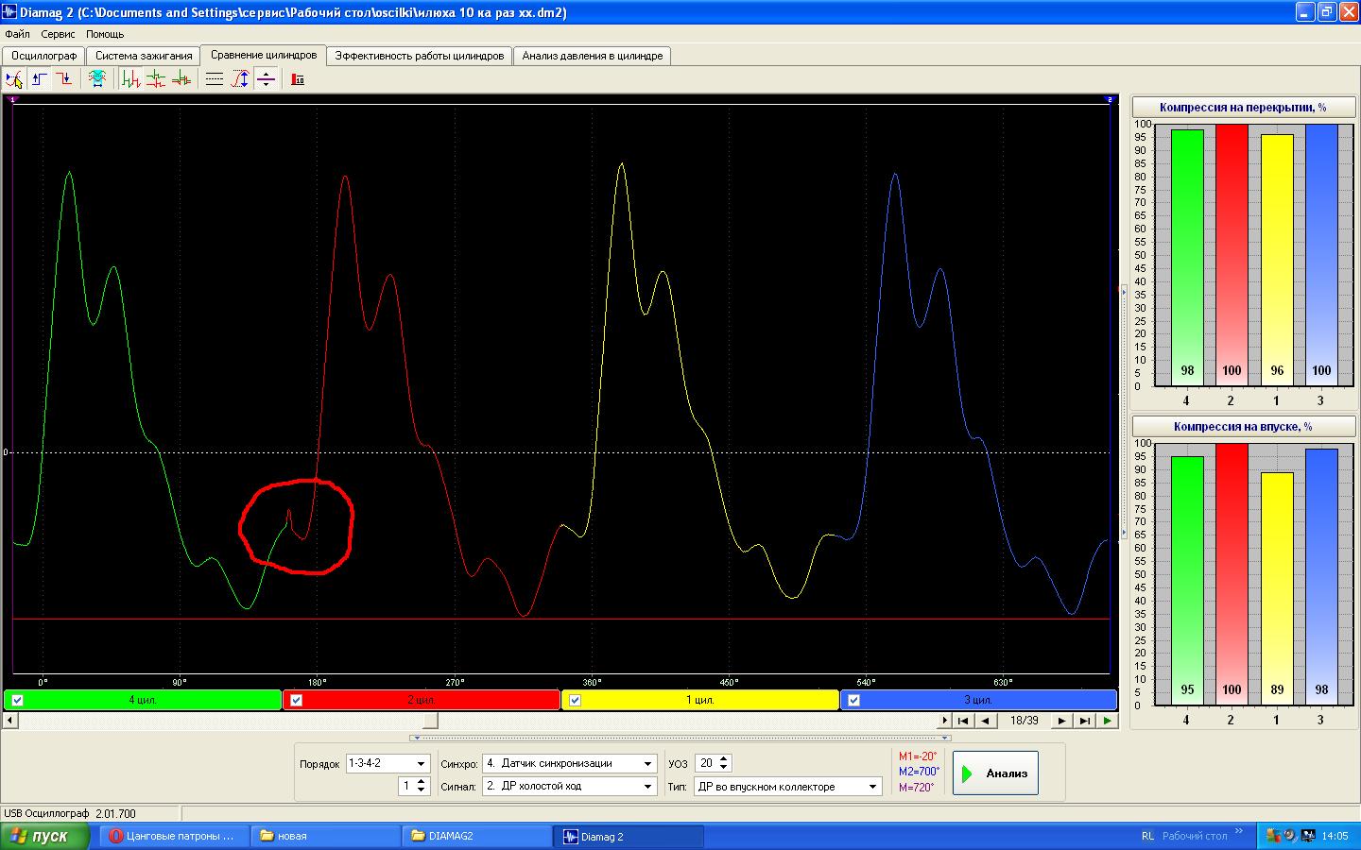Click the УОЗ value field showing 20
Screen dimensions: 1361x850
tap(706, 763)
